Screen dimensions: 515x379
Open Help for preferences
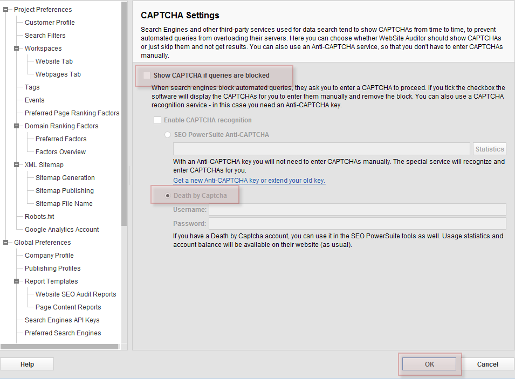coord(27,364)
